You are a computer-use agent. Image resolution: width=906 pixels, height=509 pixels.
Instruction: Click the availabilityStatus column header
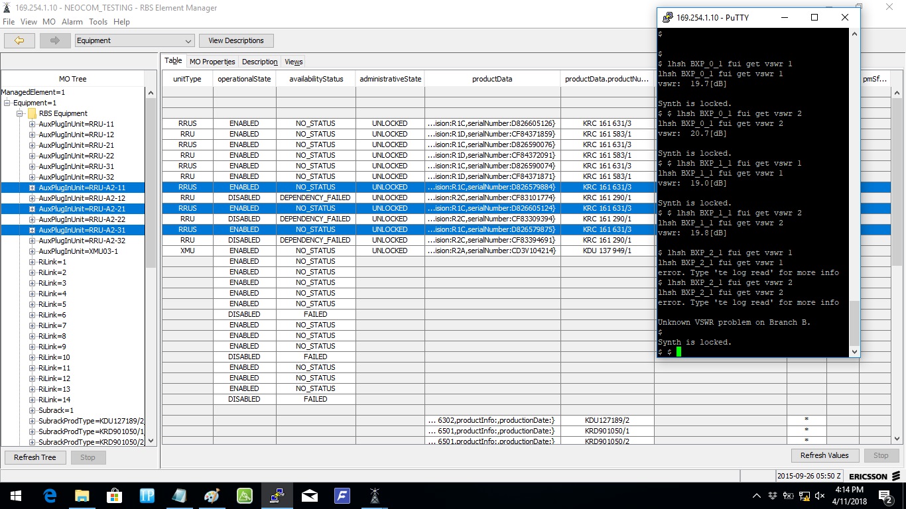316,79
